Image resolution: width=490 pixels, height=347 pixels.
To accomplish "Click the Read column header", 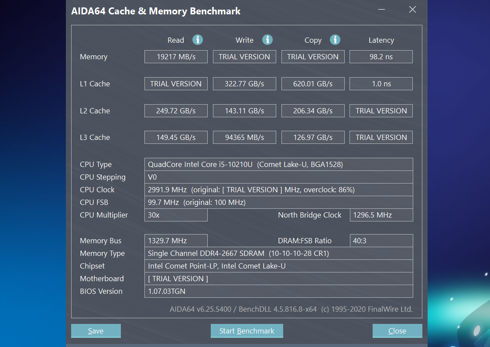I will (x=176, y=40).
